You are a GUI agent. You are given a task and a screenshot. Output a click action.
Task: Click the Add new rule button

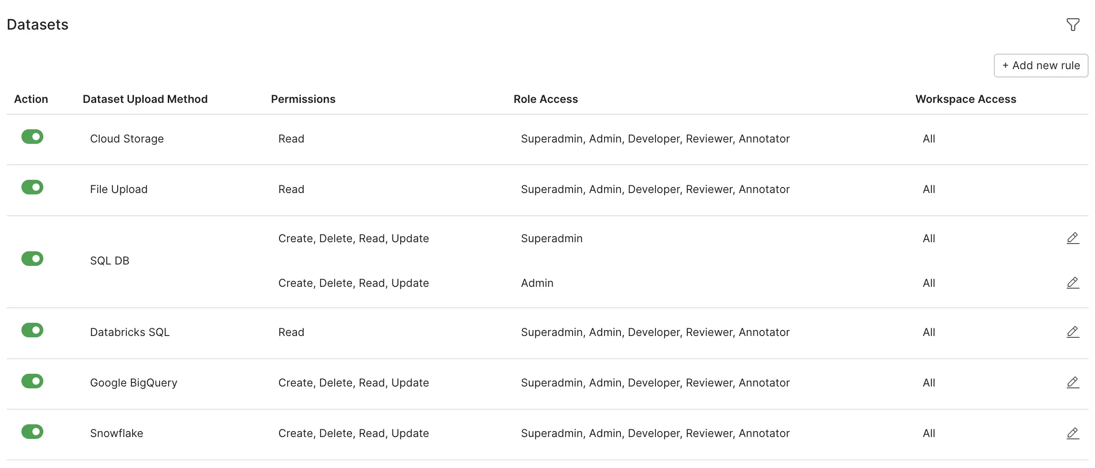[1041, 66]
